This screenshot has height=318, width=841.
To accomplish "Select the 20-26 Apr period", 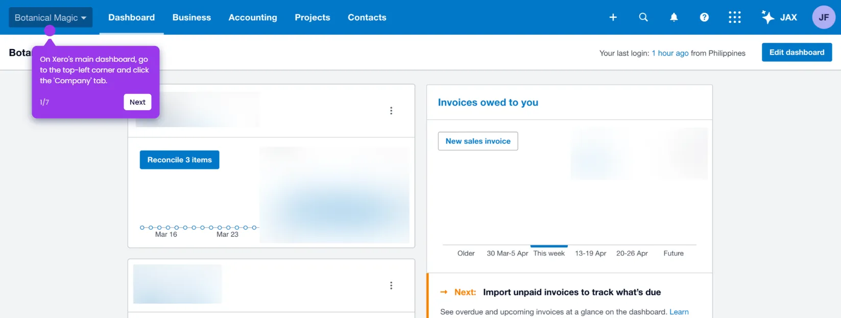I will pyautogui.click(x=632, y=253).
